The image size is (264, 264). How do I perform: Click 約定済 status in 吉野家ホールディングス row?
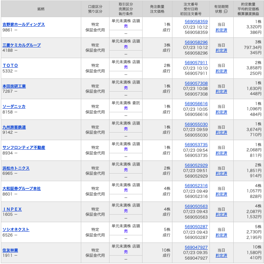221,30
